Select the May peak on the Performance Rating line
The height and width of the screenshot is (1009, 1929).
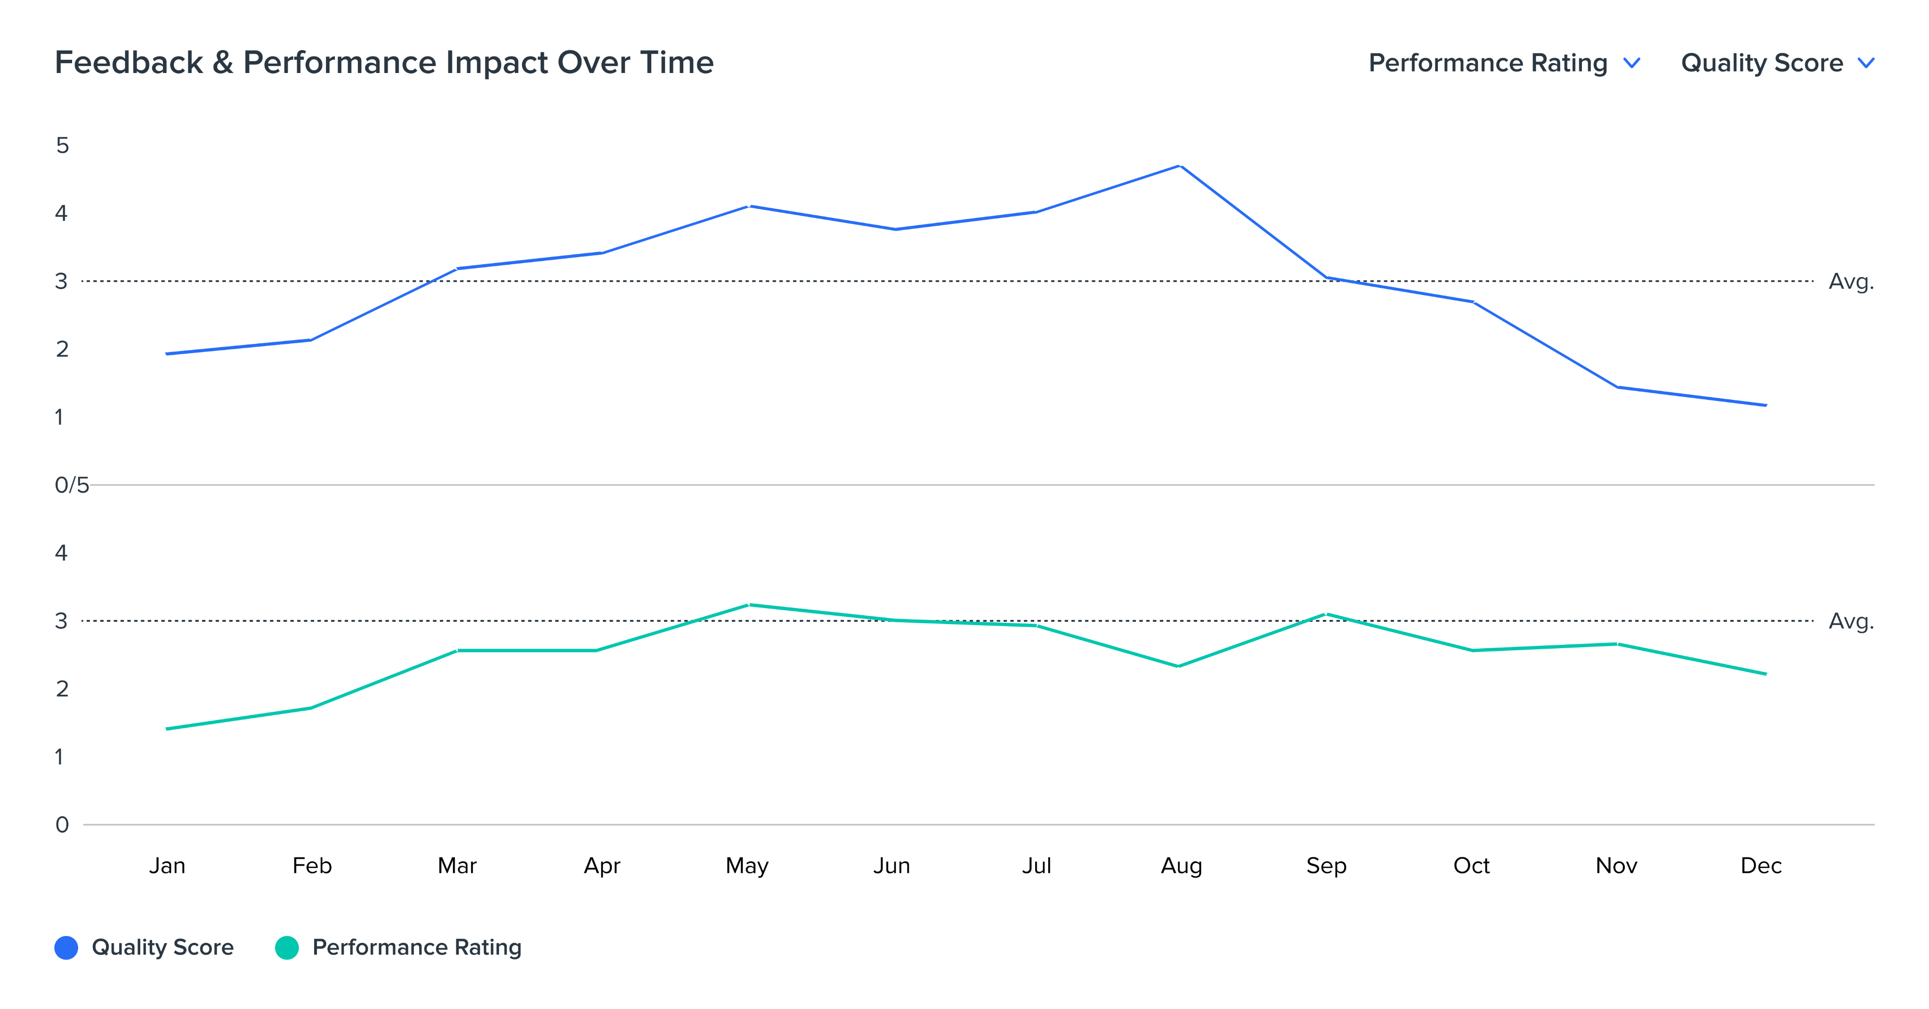pos(749,604)
